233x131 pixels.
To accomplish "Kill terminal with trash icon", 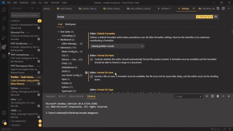I will (x=218, y=96).
